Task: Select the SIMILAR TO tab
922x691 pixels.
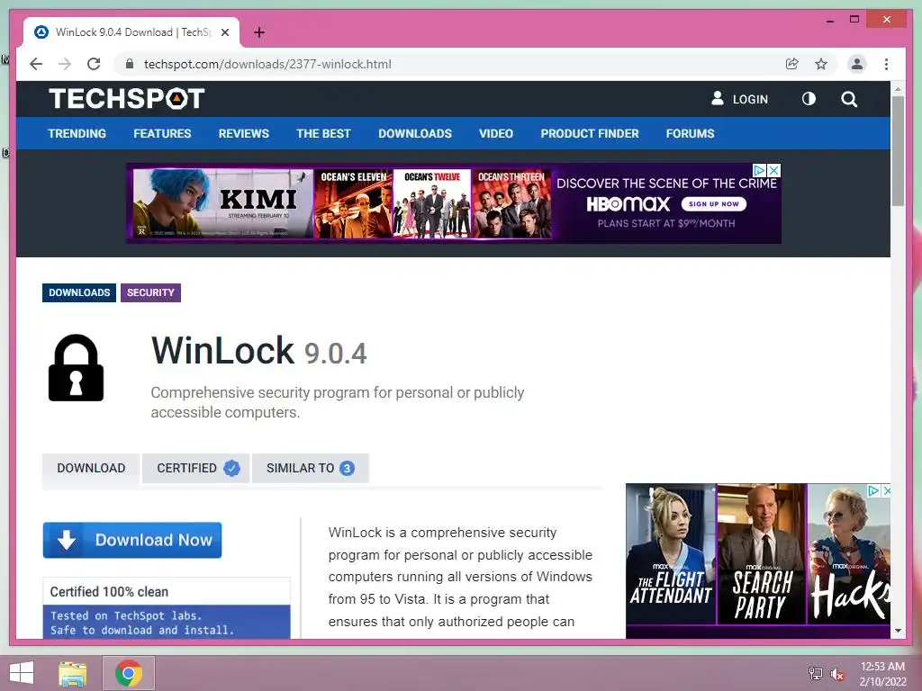Action: coord(310,468)
